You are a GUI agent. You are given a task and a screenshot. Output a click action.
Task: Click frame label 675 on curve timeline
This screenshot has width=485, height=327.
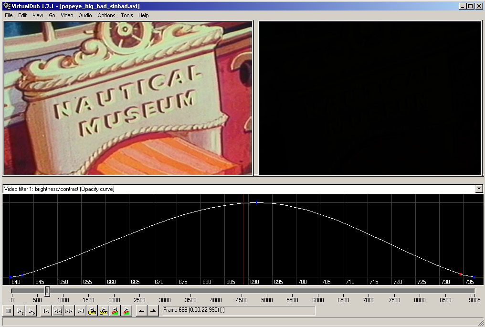click(x=183, y=282)
